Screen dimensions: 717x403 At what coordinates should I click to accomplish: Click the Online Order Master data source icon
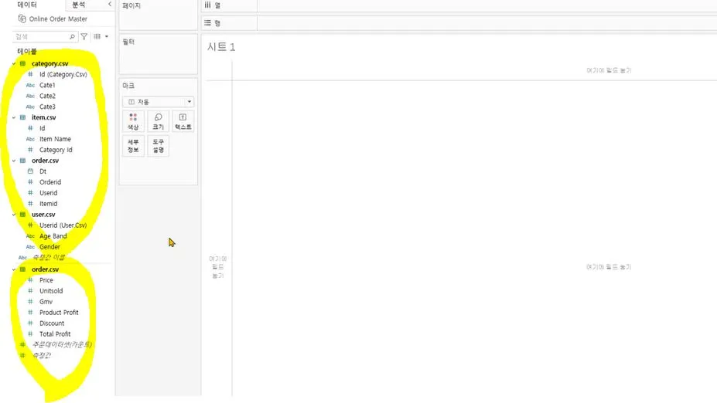coord(22,19)
